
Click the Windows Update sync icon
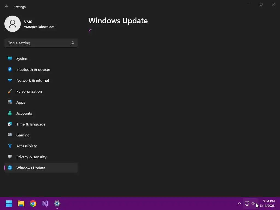click(x=10, y=168)
